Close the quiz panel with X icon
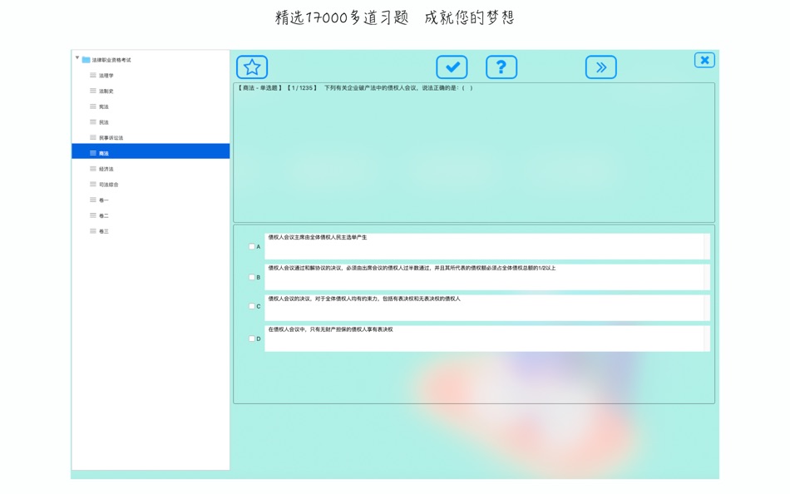The height and width of the screenshot is (494, 790). [704, 61]
